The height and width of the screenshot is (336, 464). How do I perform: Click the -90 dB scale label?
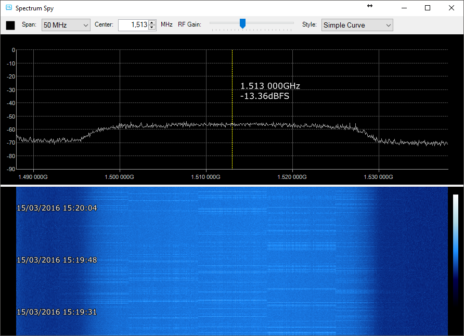[x=11, y=169]
